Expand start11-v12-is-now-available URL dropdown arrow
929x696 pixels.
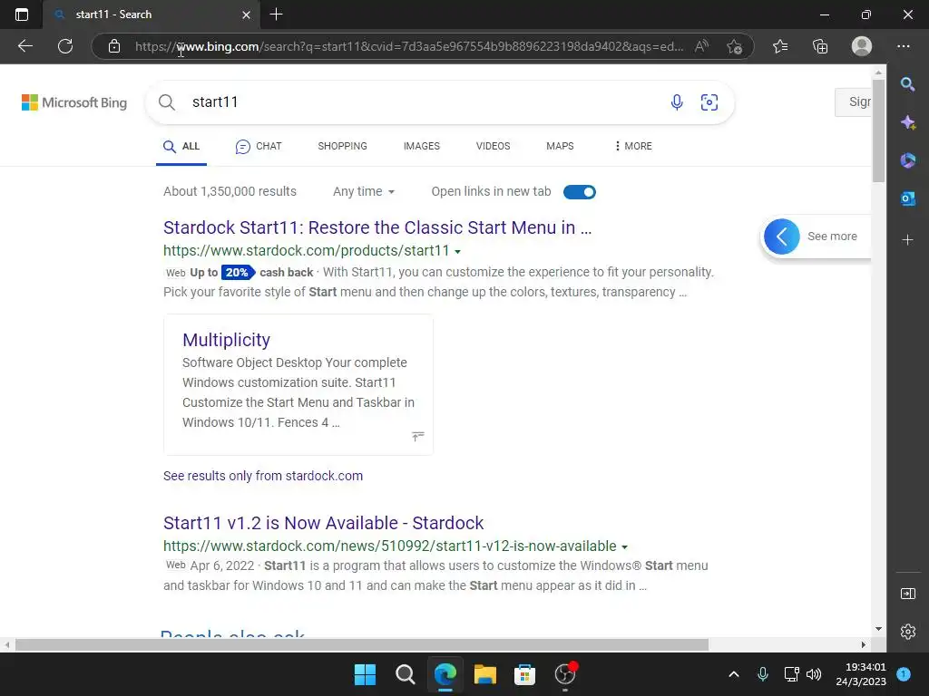click(x=624, y=546)
